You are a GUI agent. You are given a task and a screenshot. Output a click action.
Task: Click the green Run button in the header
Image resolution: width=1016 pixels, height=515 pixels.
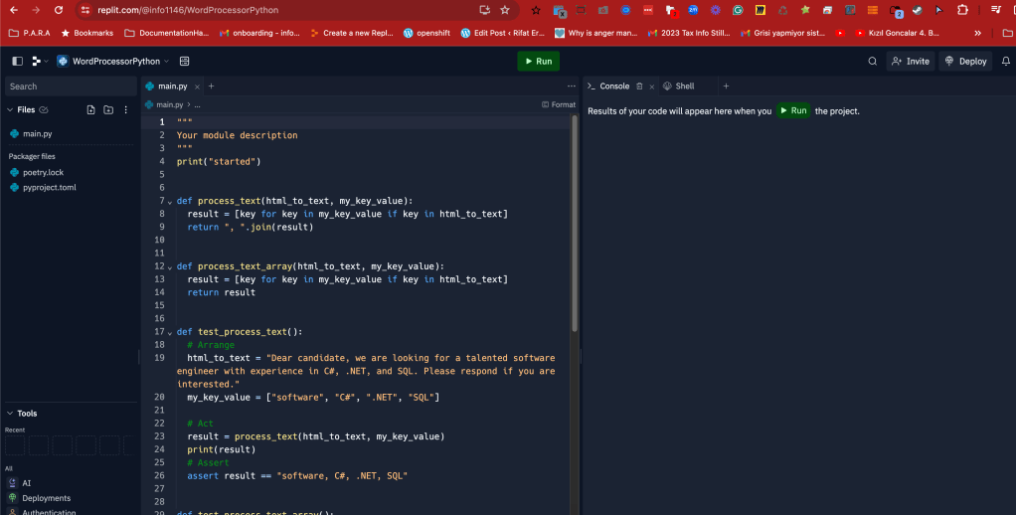pyautogui.click(x=539, y=61)
